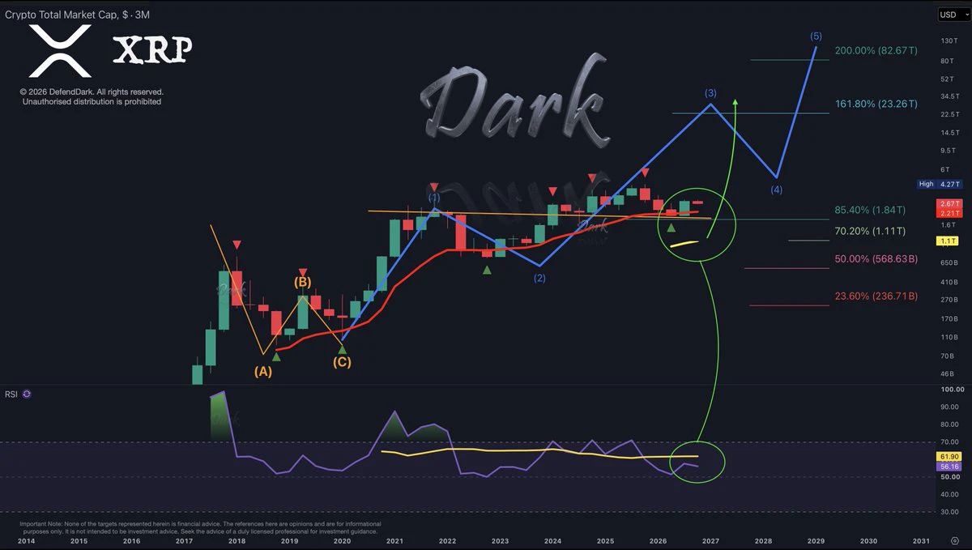Click the yellow 1.1 T price tag
Image resolution: width=972 pixels, height=550 pixels.
(x=949, y=241)
